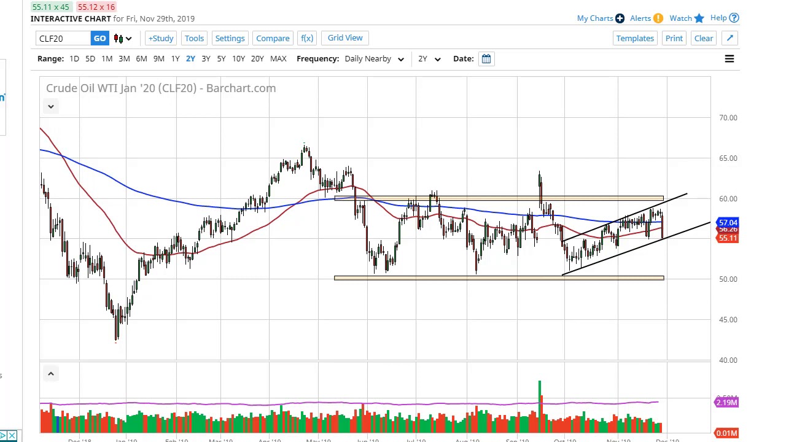
Task: Open the chart type candlestick dropdown
Action: [x=123, y=39]
